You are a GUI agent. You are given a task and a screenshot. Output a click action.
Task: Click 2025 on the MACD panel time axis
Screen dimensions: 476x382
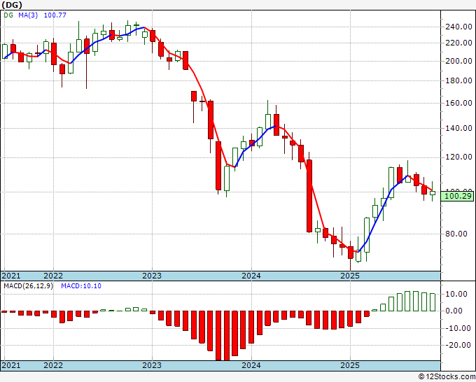(x=350, y=365)
